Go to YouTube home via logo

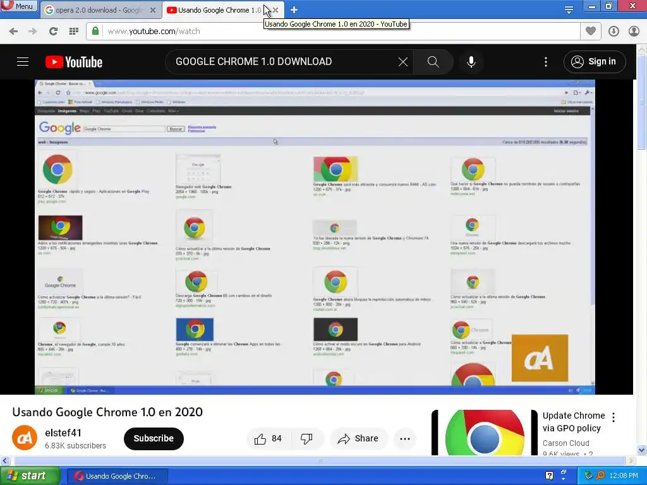pos(74,62)
